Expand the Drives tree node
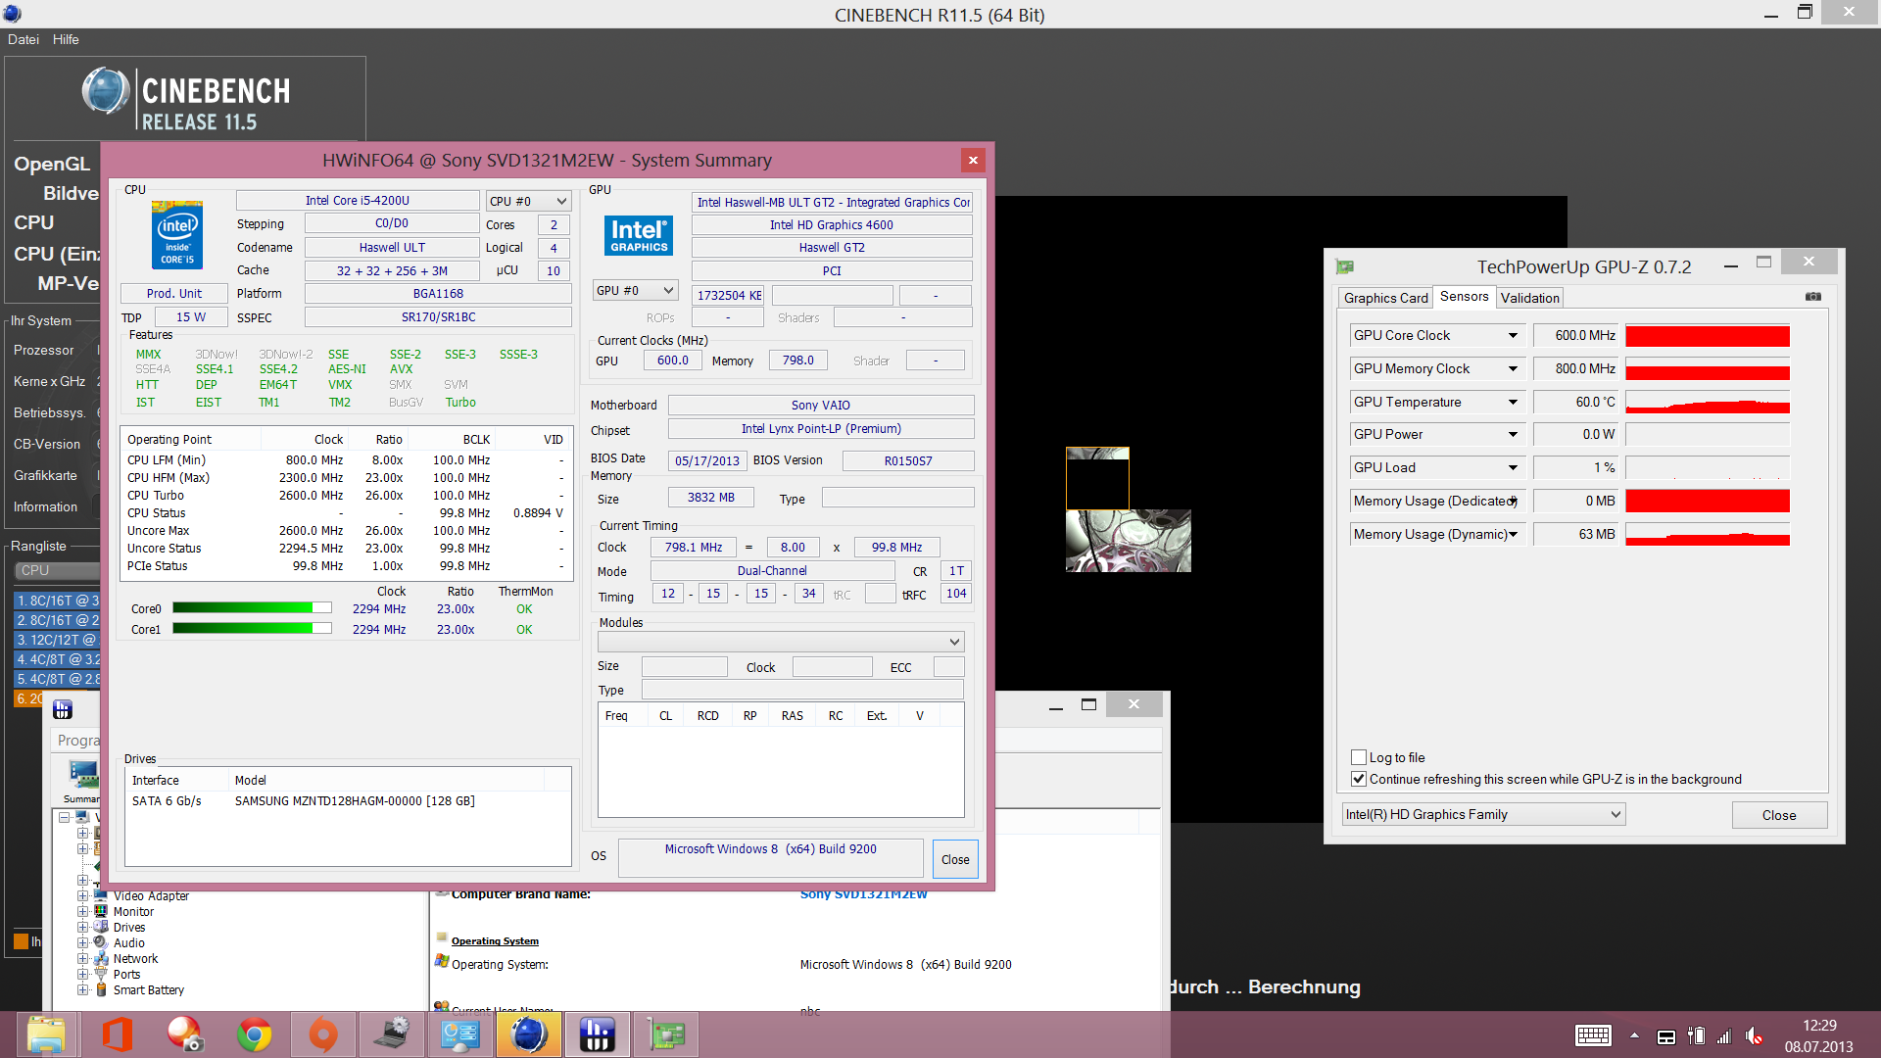The width and height of the screenshot is (1881, 1058). point(83,927)
